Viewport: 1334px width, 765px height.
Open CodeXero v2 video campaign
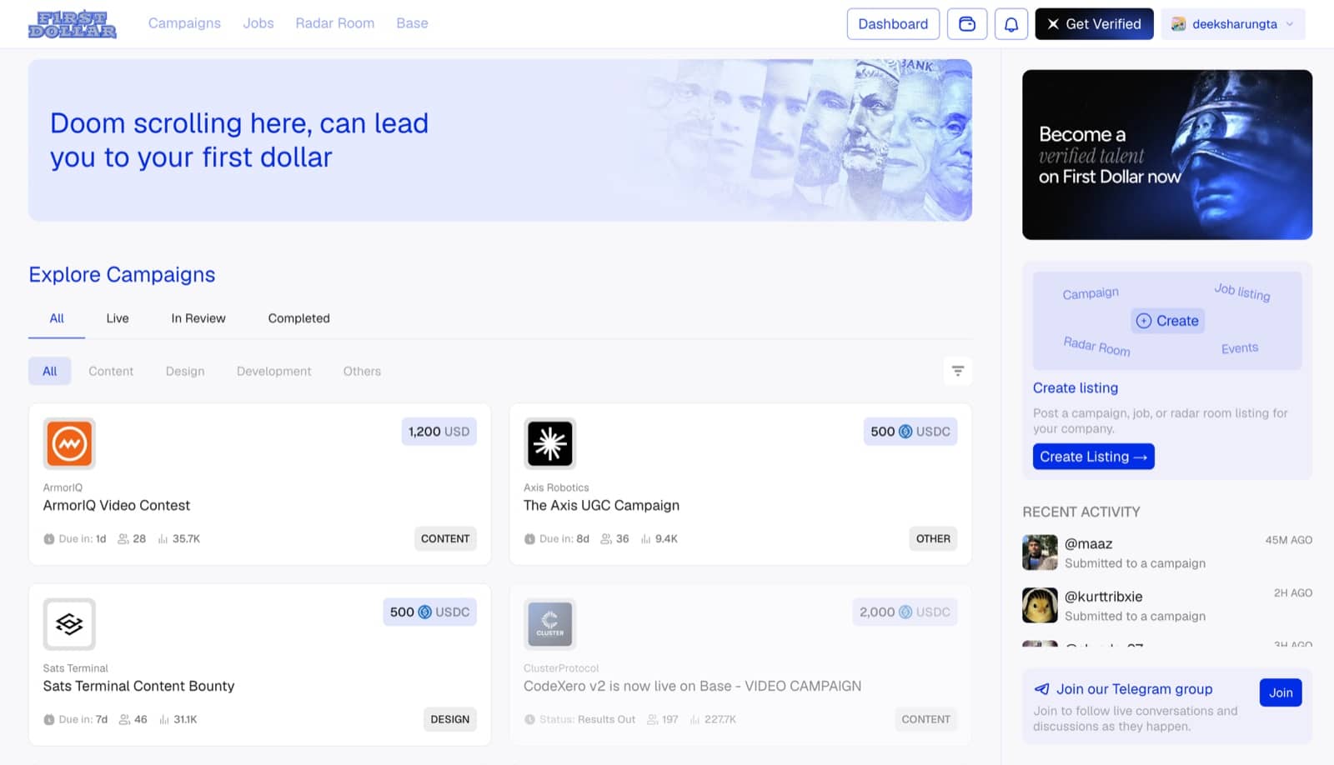[692, 686]
